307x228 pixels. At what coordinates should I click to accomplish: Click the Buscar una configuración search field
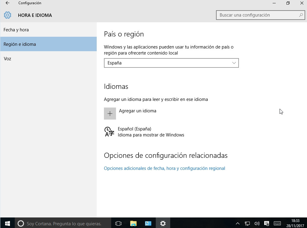coord(258,15)
